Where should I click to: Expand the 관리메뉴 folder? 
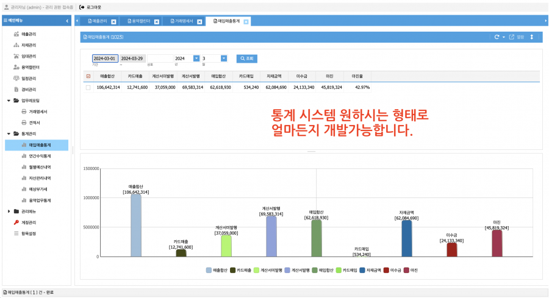click(x=9, y=211)
